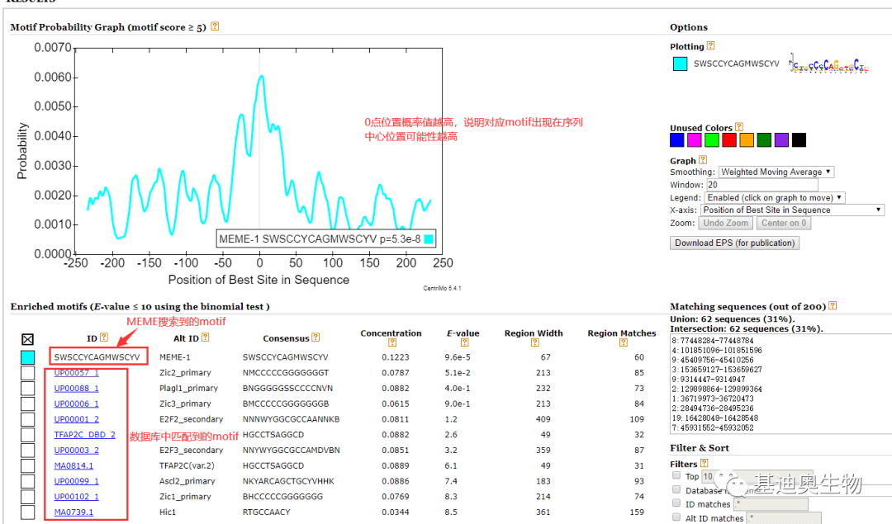This screenshot has width=892, height=524.
Task: Open help icon under E-value header
Action: coord(465,342)
